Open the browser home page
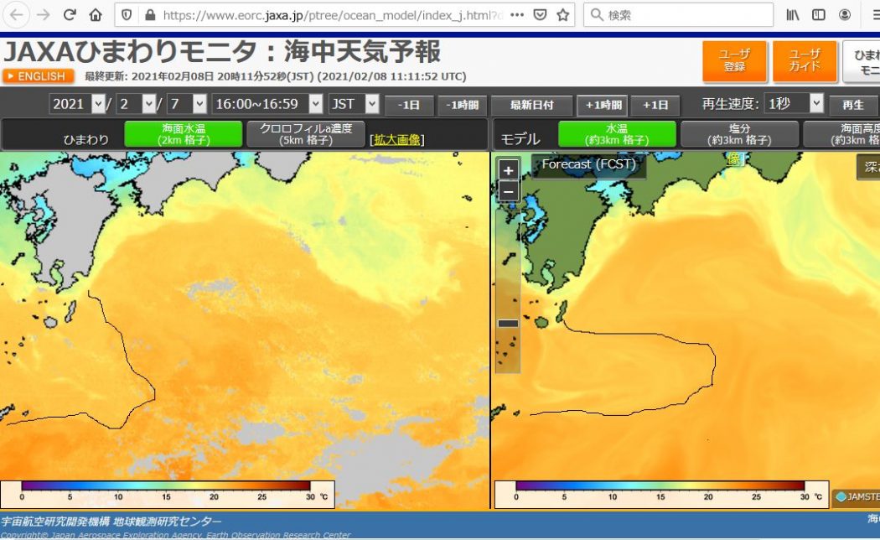 (x=96, y=15)
